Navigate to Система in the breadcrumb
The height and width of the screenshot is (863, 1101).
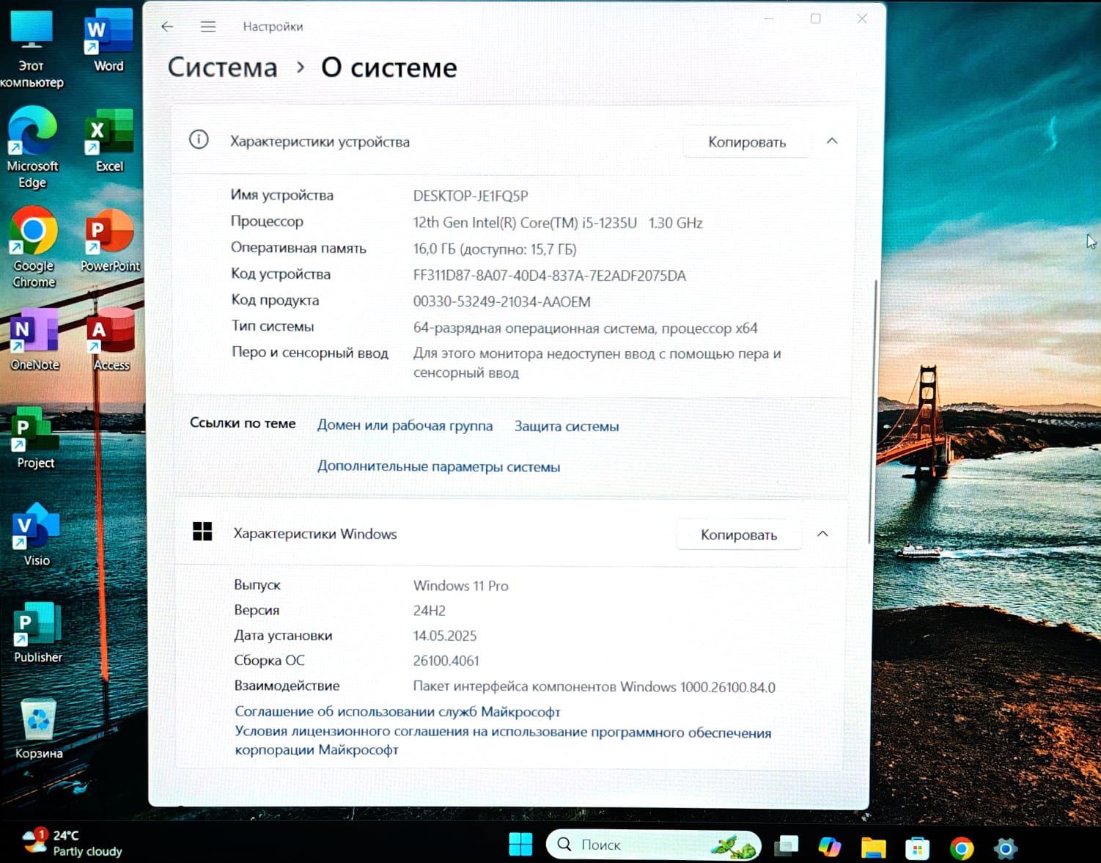[222, 67]
